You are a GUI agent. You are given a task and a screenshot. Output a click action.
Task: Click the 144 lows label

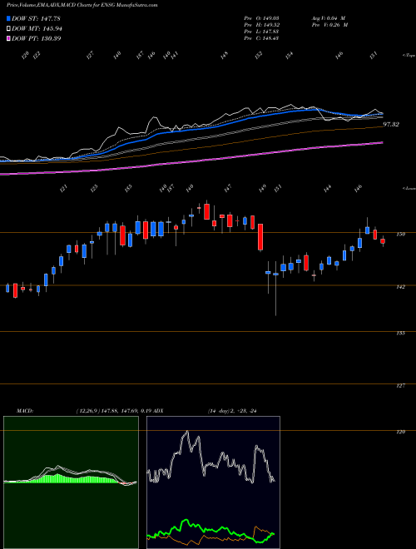(328, 188)
